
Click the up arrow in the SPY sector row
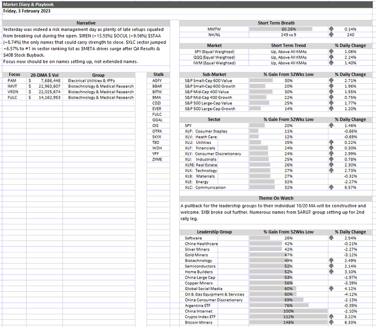click(331, 125)
